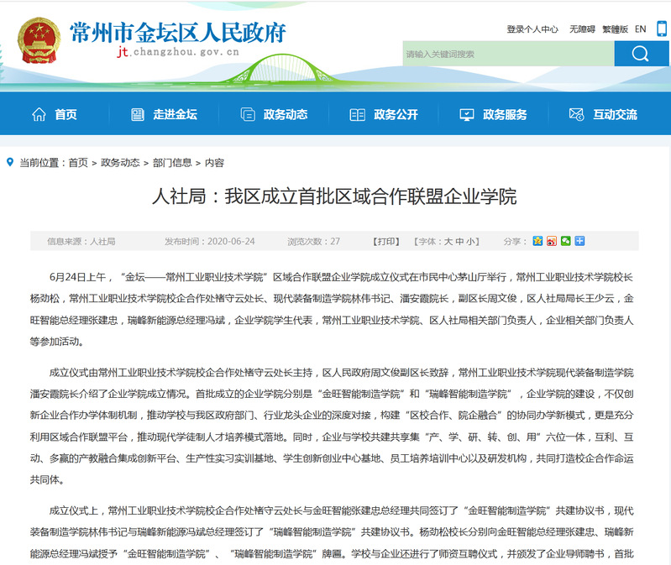Click 首页 in the breadcrumb
The width and height of the screenshot is (671, 565).
[78, 163]
